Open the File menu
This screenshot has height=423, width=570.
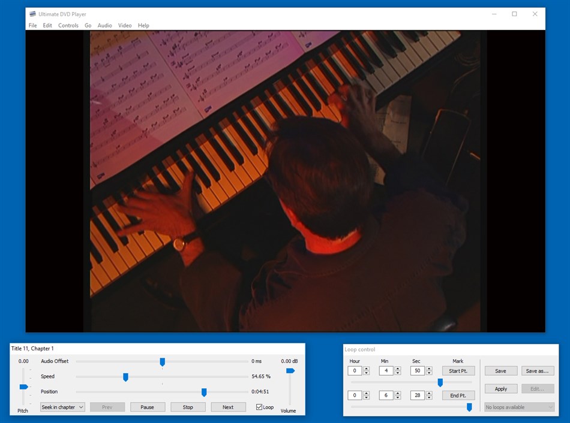pos(33,25)
